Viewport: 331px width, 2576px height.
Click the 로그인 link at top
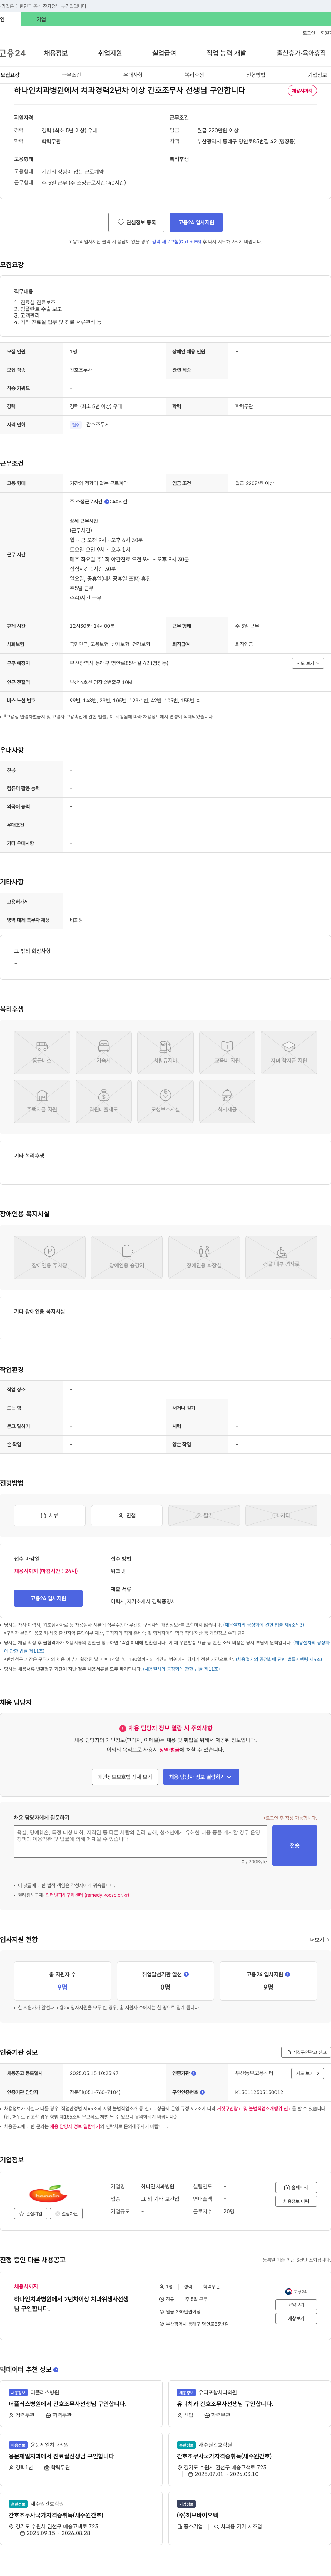point(309,33)
